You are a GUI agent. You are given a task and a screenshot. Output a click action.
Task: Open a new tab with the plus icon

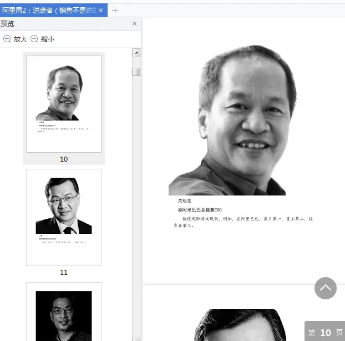[x=115, y=11]
